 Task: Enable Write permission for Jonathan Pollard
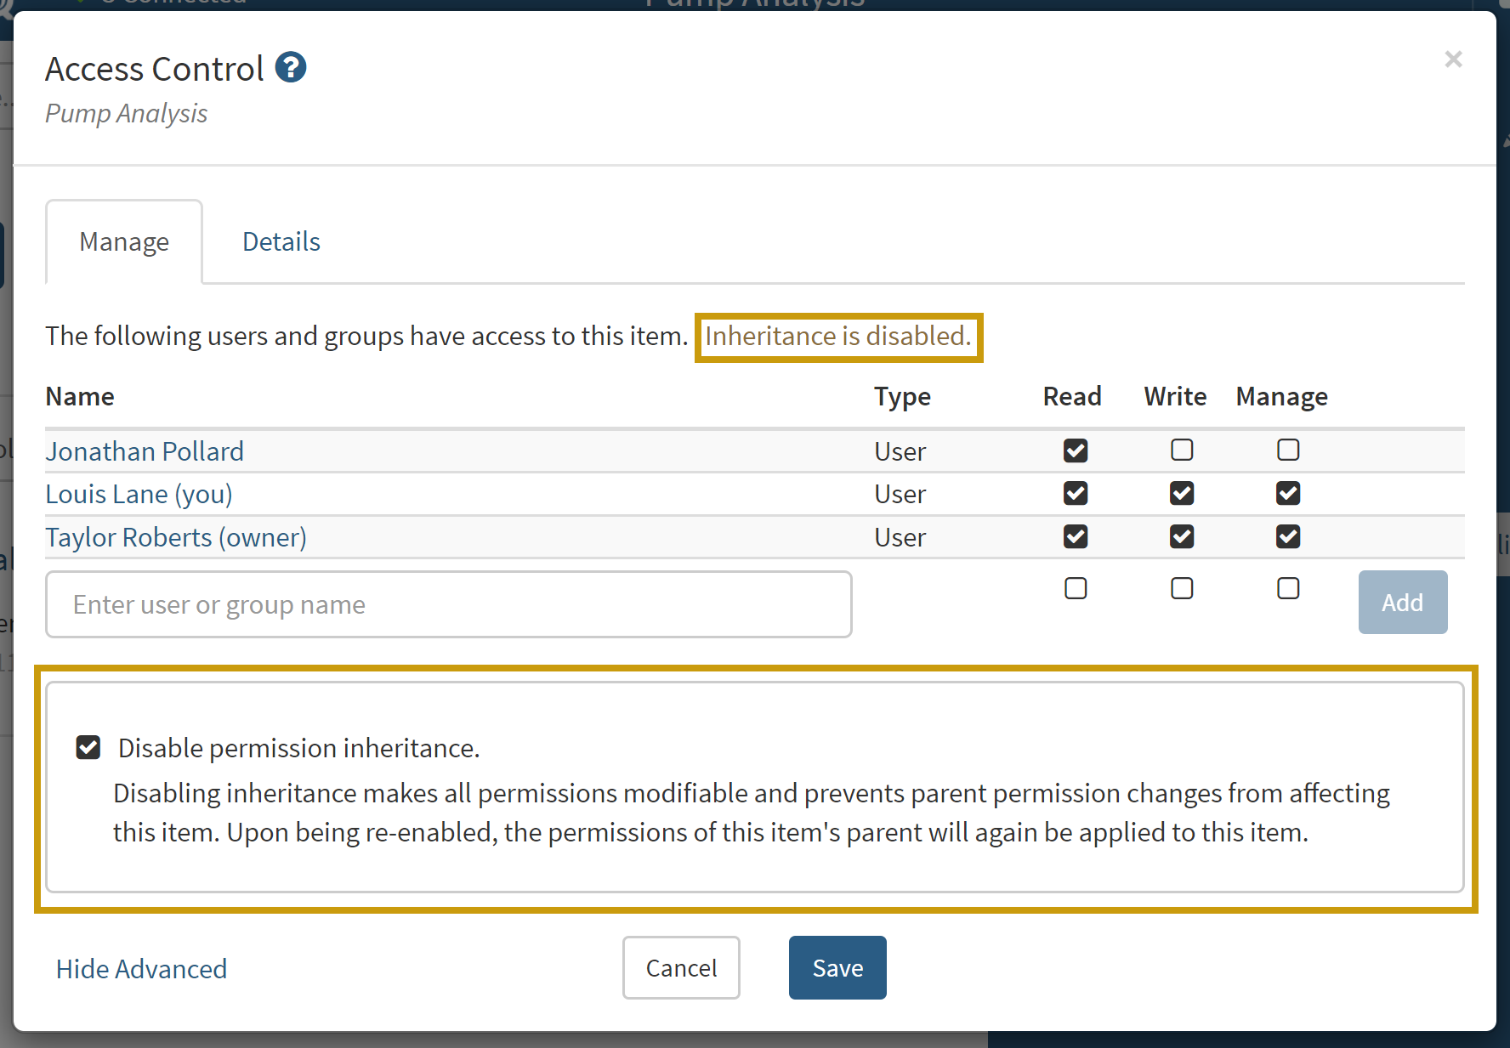point(1181,450)
